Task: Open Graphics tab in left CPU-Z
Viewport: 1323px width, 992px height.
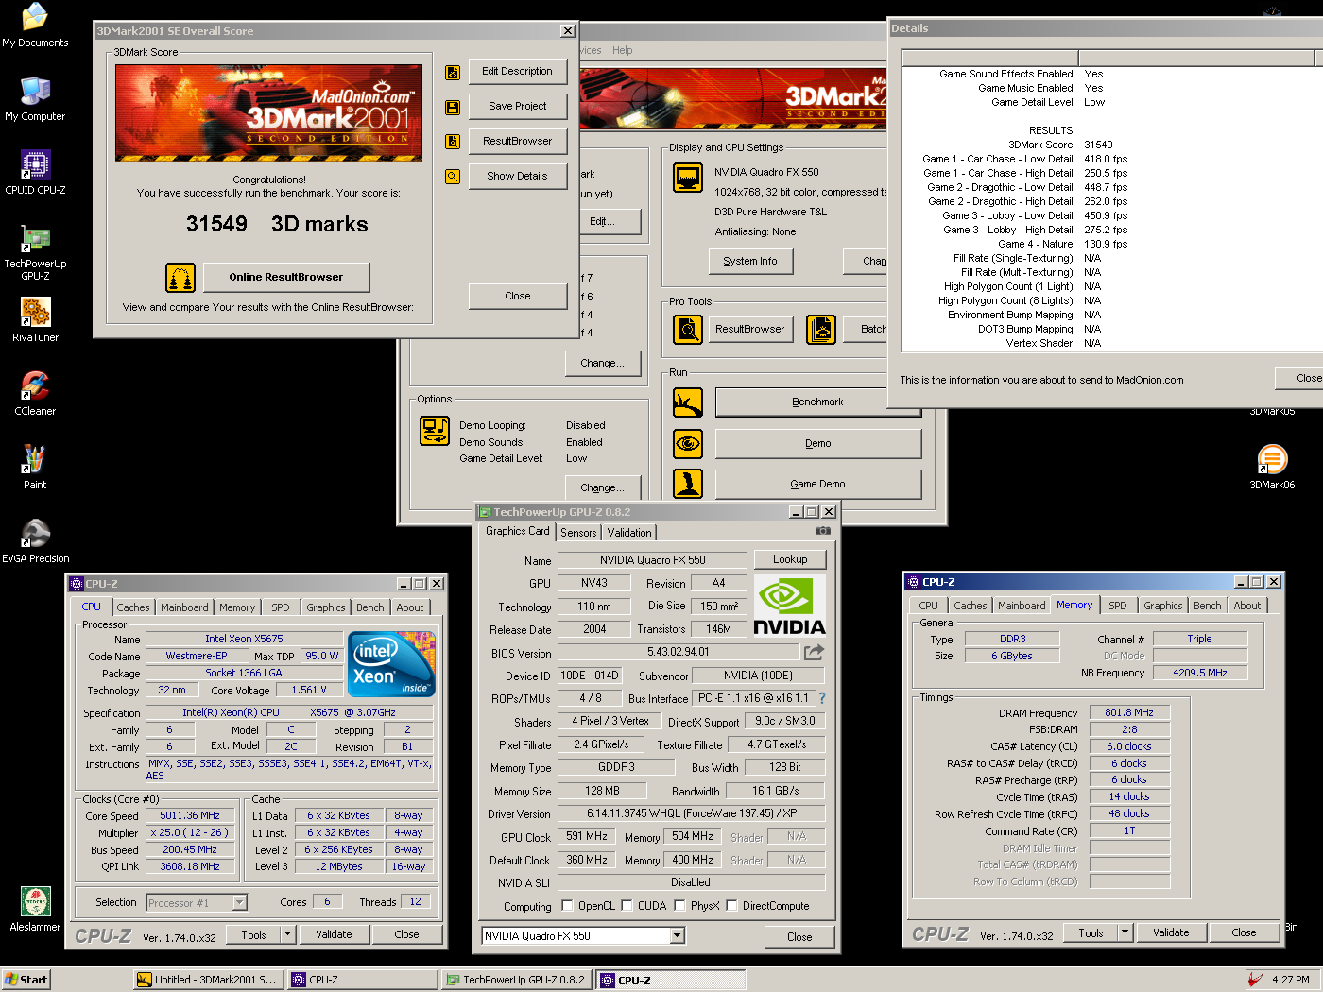Action: 326,607
